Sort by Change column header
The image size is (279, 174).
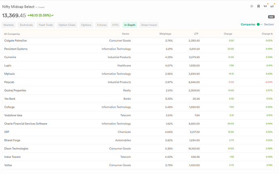(228, 34)
